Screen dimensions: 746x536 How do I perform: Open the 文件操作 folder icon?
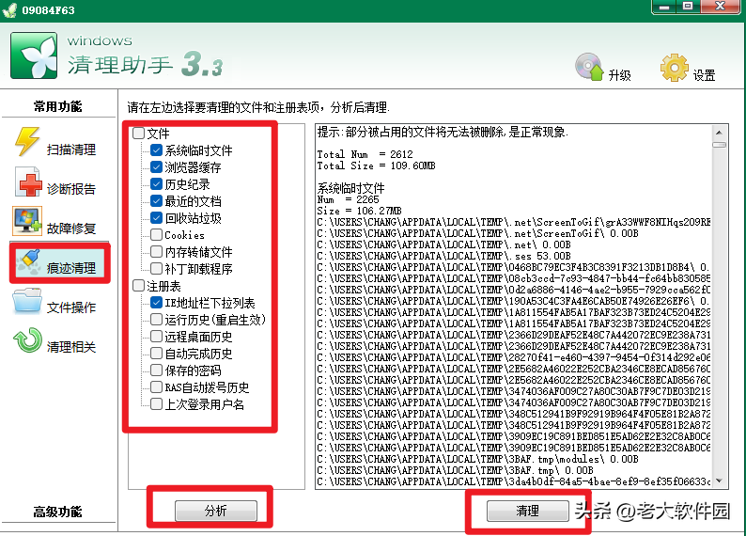pos(27,301)
